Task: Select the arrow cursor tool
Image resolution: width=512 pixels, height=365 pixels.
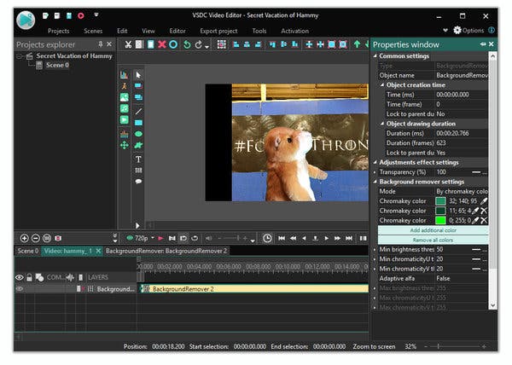Action: coord(138,75)
